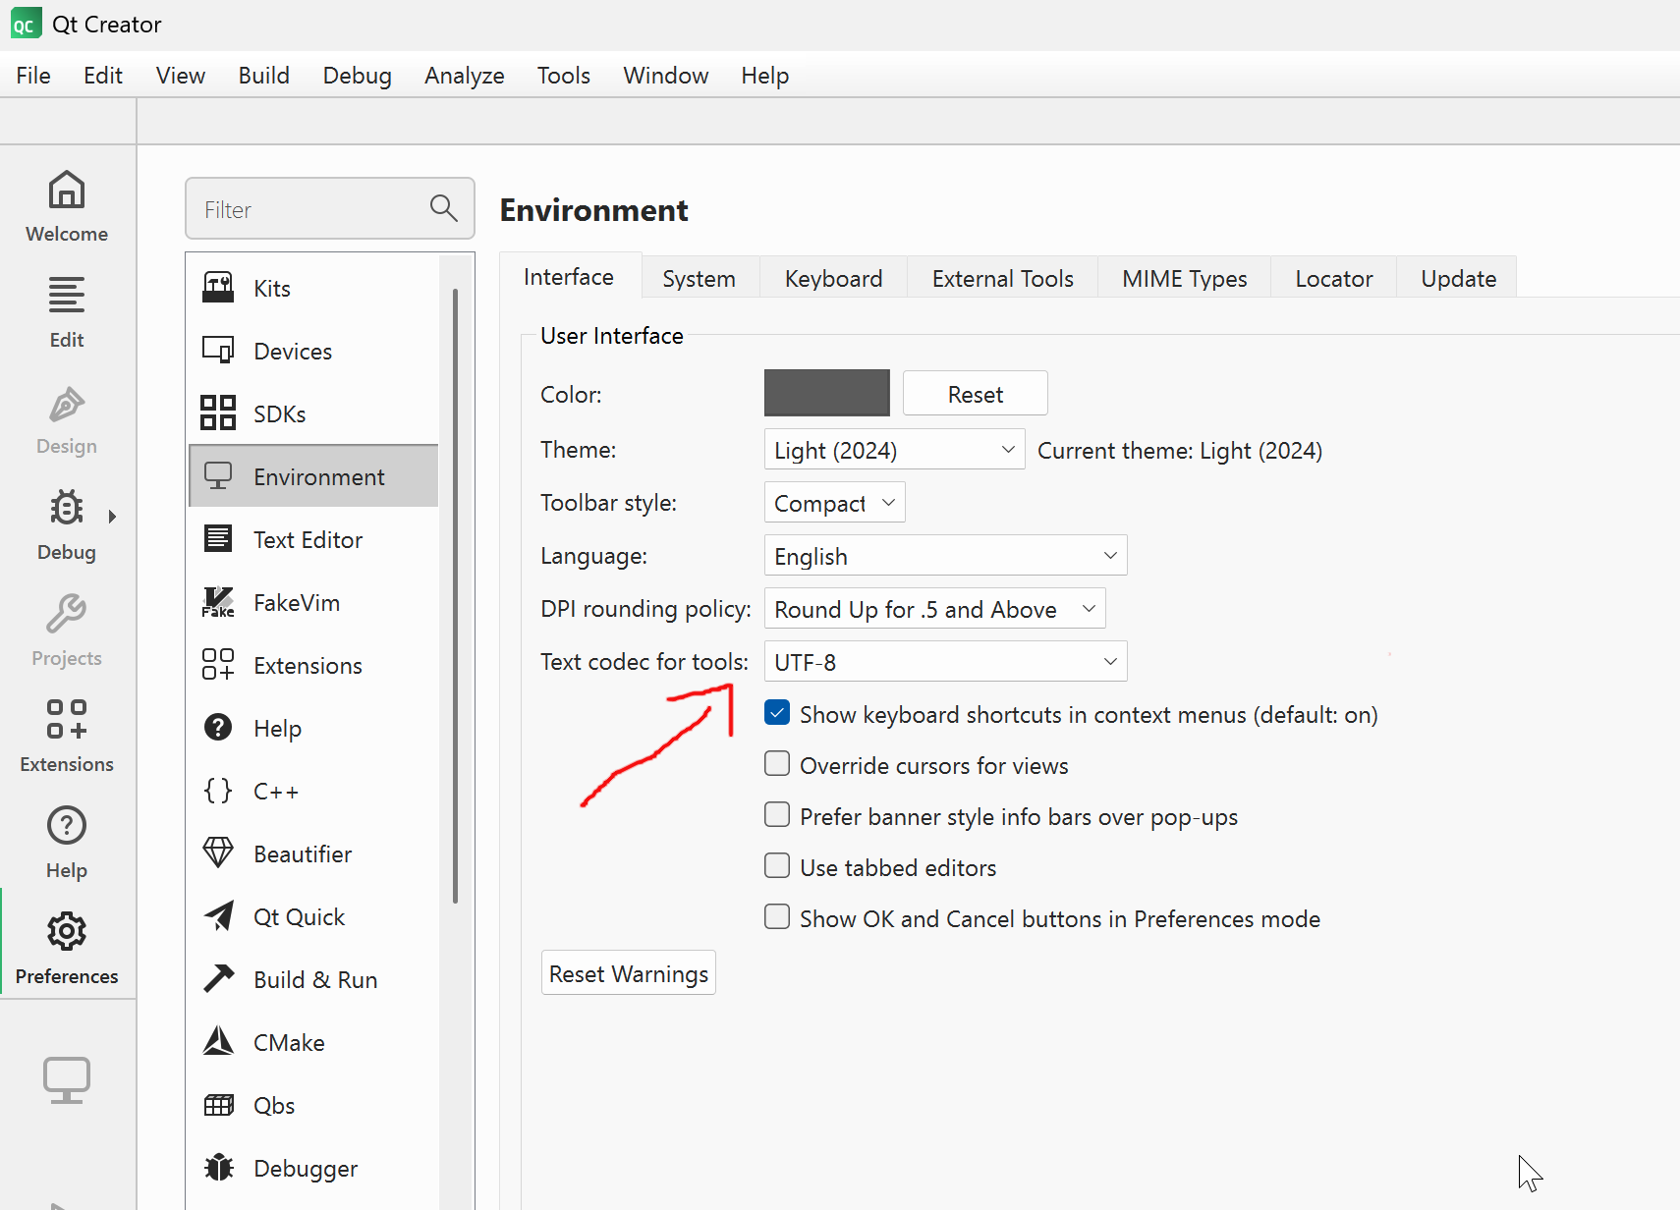Click the FakeVim icon in settings list
Viewport: 1680px width, 1210px height.
[x=218, y=602]
